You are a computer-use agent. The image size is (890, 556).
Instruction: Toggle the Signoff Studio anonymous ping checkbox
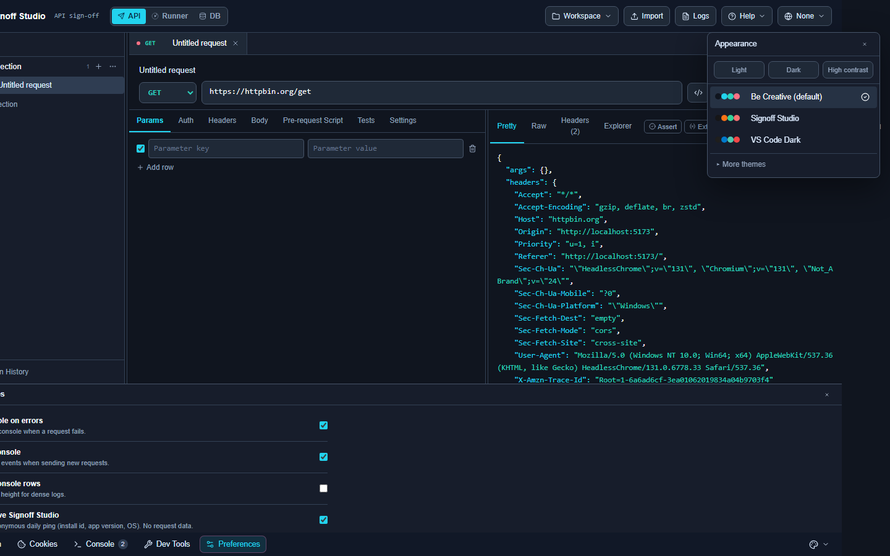pyautogui.click(x=323, y=520)
